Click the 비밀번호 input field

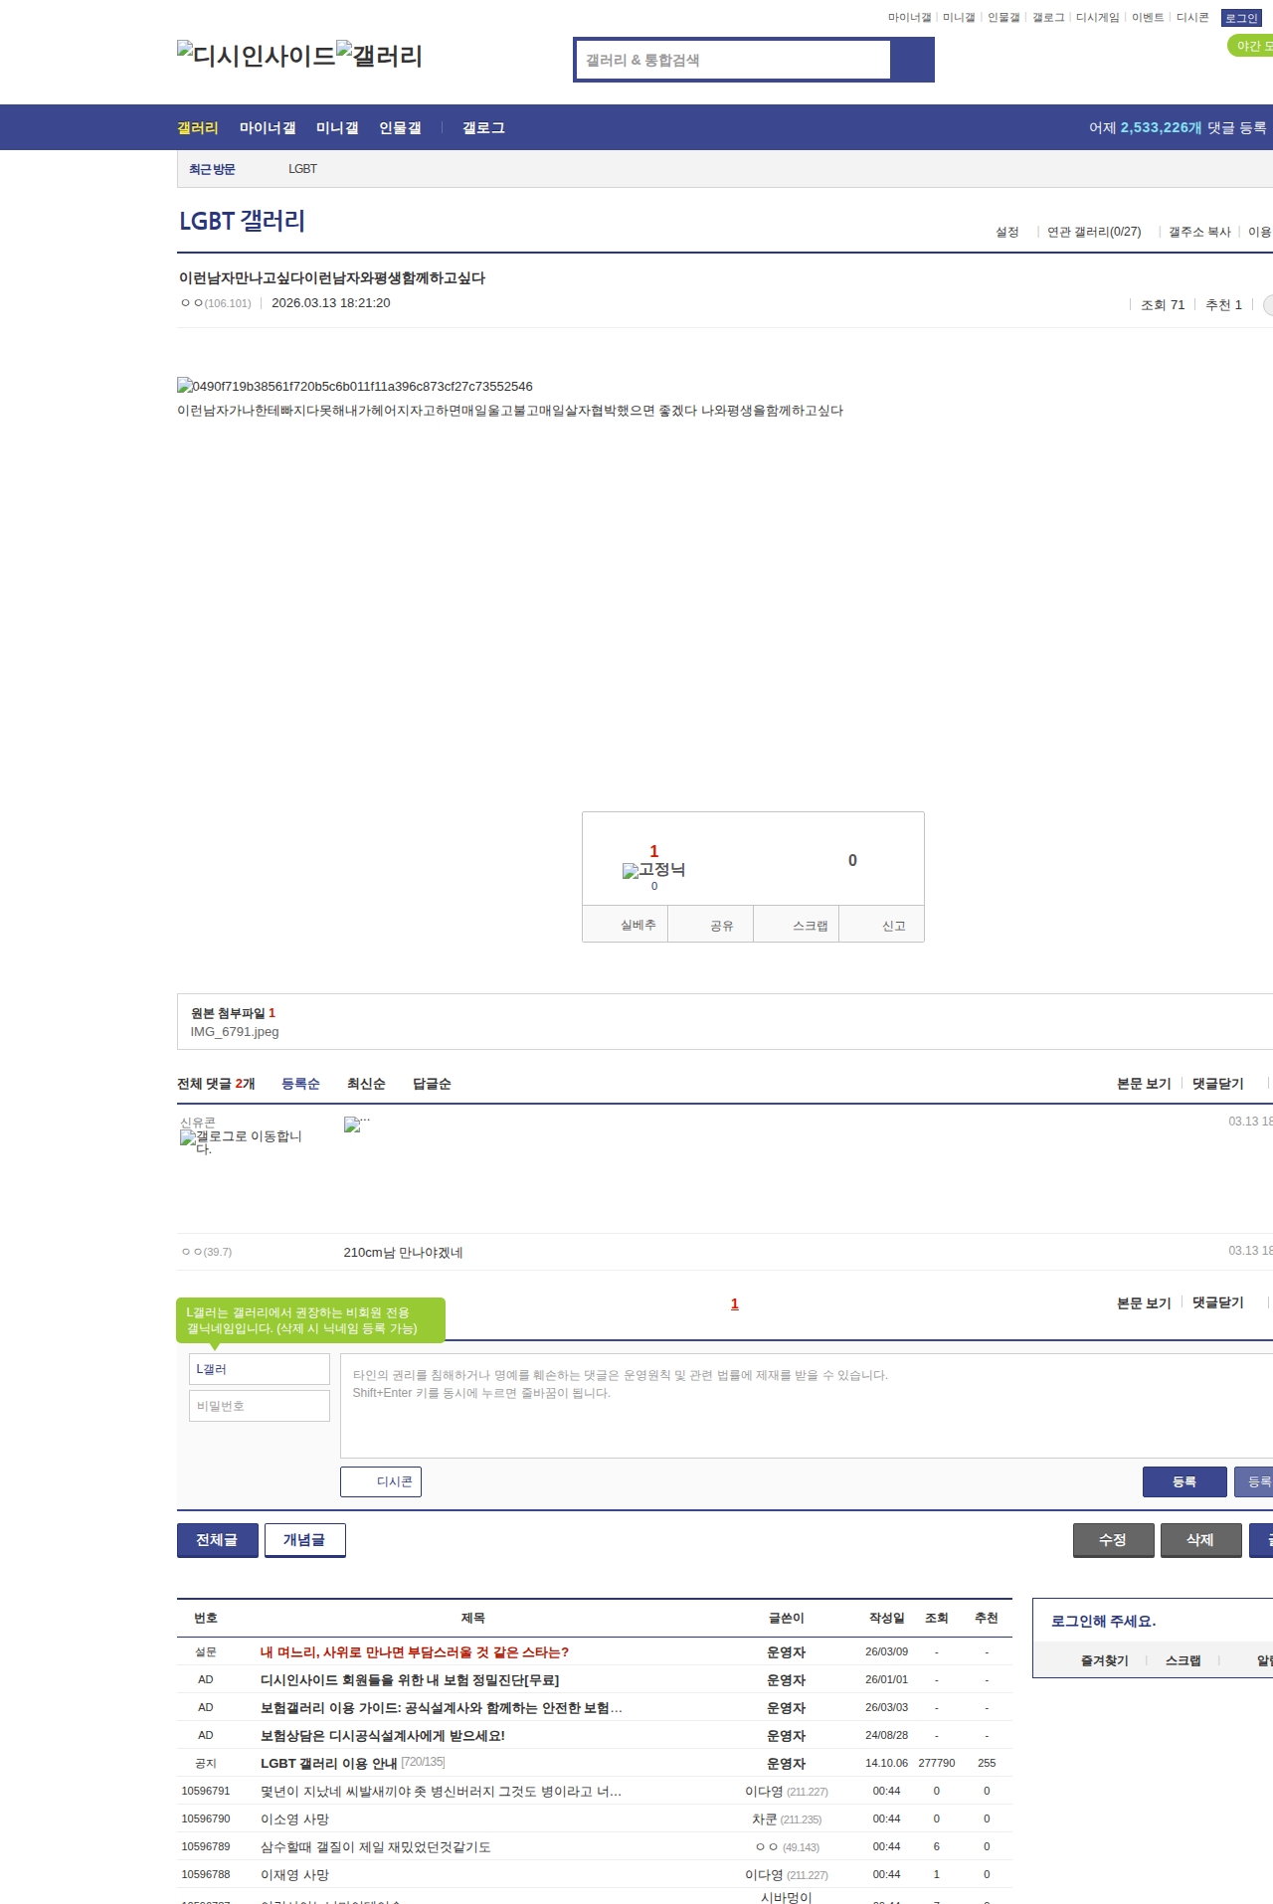point(260,1406)
